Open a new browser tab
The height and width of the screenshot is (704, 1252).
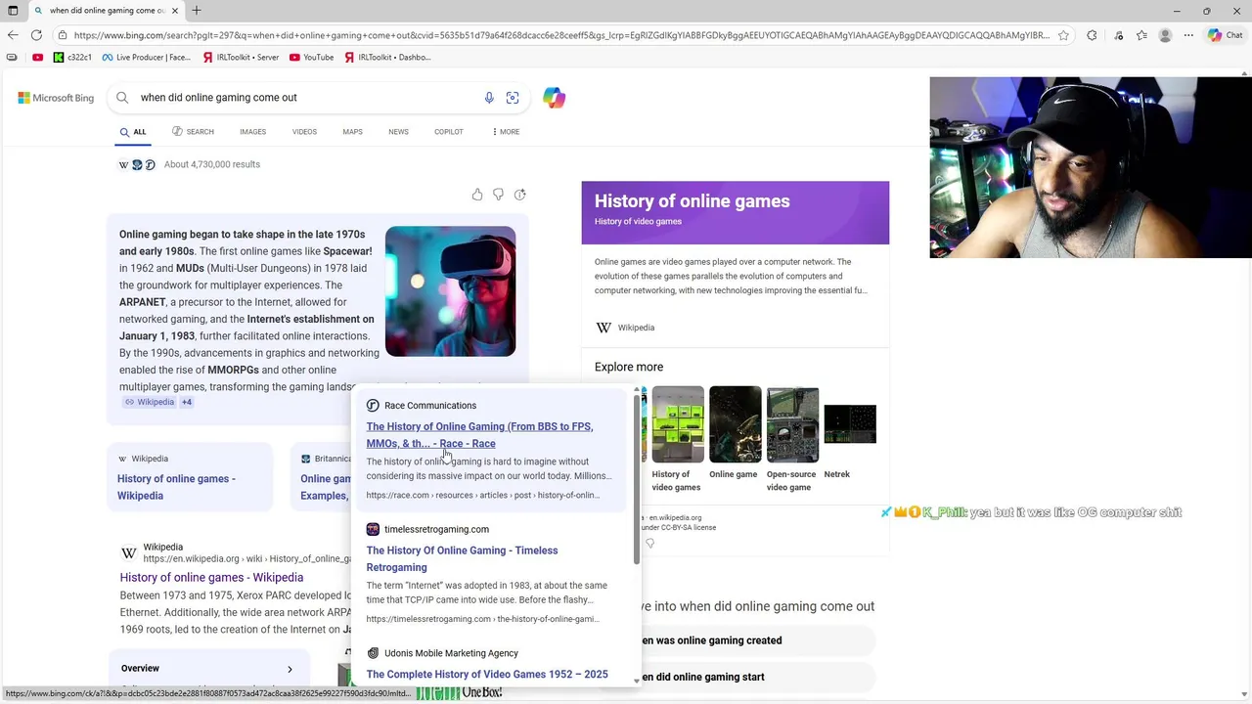tap(197, 11)
